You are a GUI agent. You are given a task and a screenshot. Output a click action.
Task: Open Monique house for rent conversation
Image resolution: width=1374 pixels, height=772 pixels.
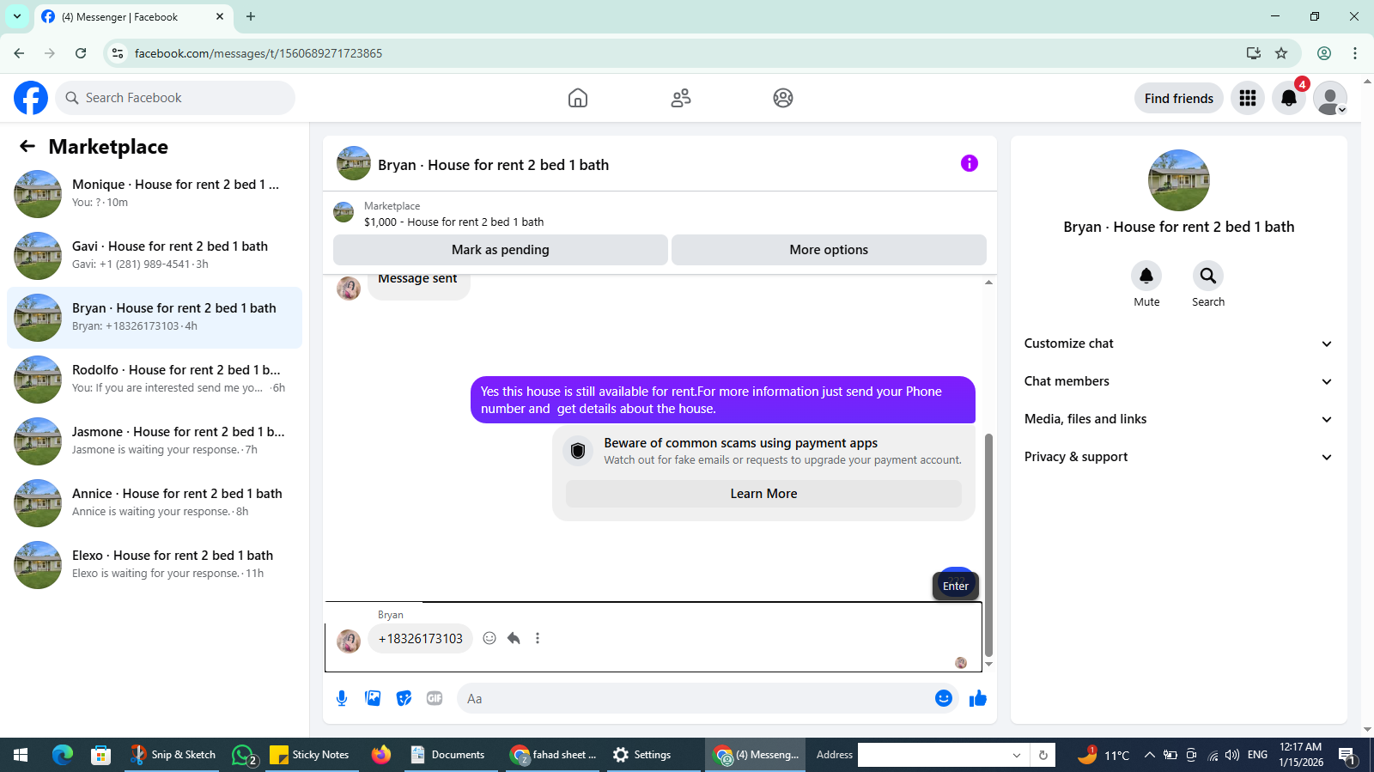click(x=155, y=194)
